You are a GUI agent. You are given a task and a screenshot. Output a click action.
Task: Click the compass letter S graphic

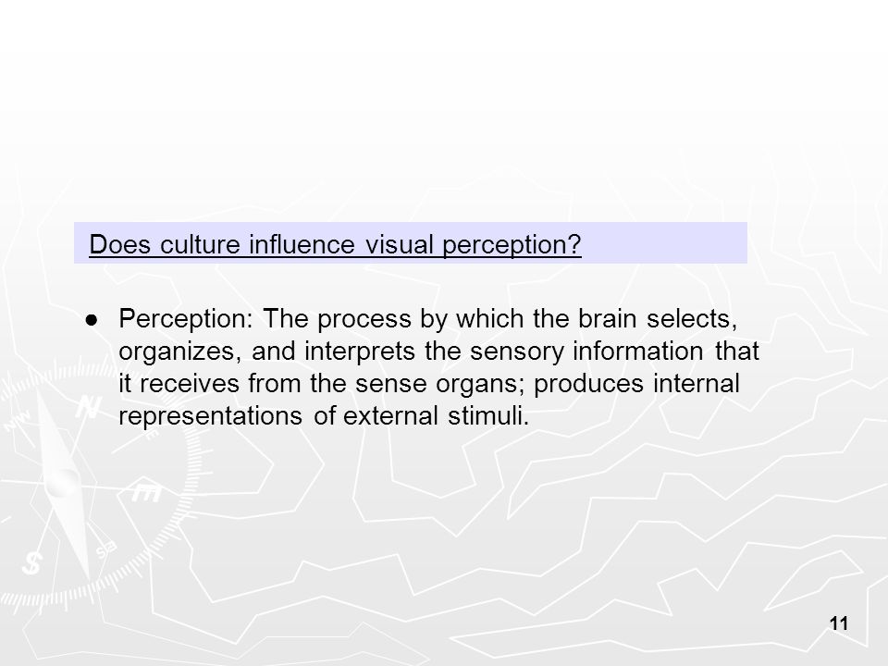pyautogui.click(x=31, y=562)
